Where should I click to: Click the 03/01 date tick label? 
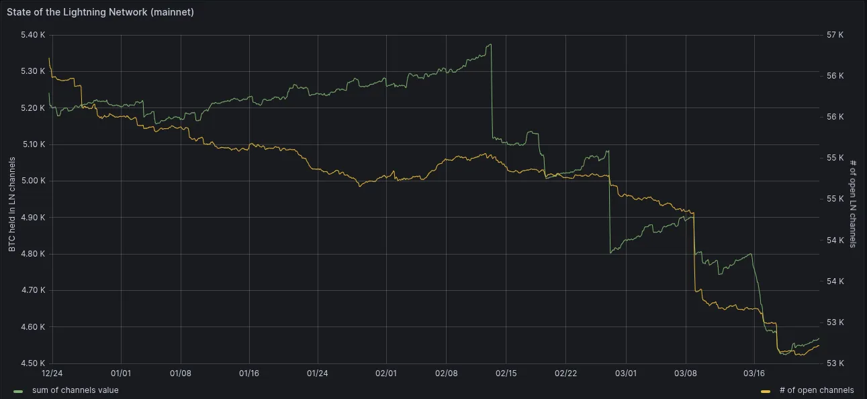pos(626,373)
